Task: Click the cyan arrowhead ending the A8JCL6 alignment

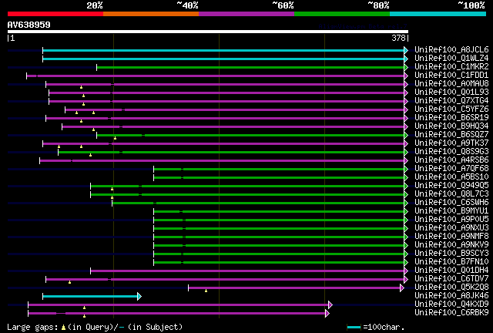Action: 406,50
